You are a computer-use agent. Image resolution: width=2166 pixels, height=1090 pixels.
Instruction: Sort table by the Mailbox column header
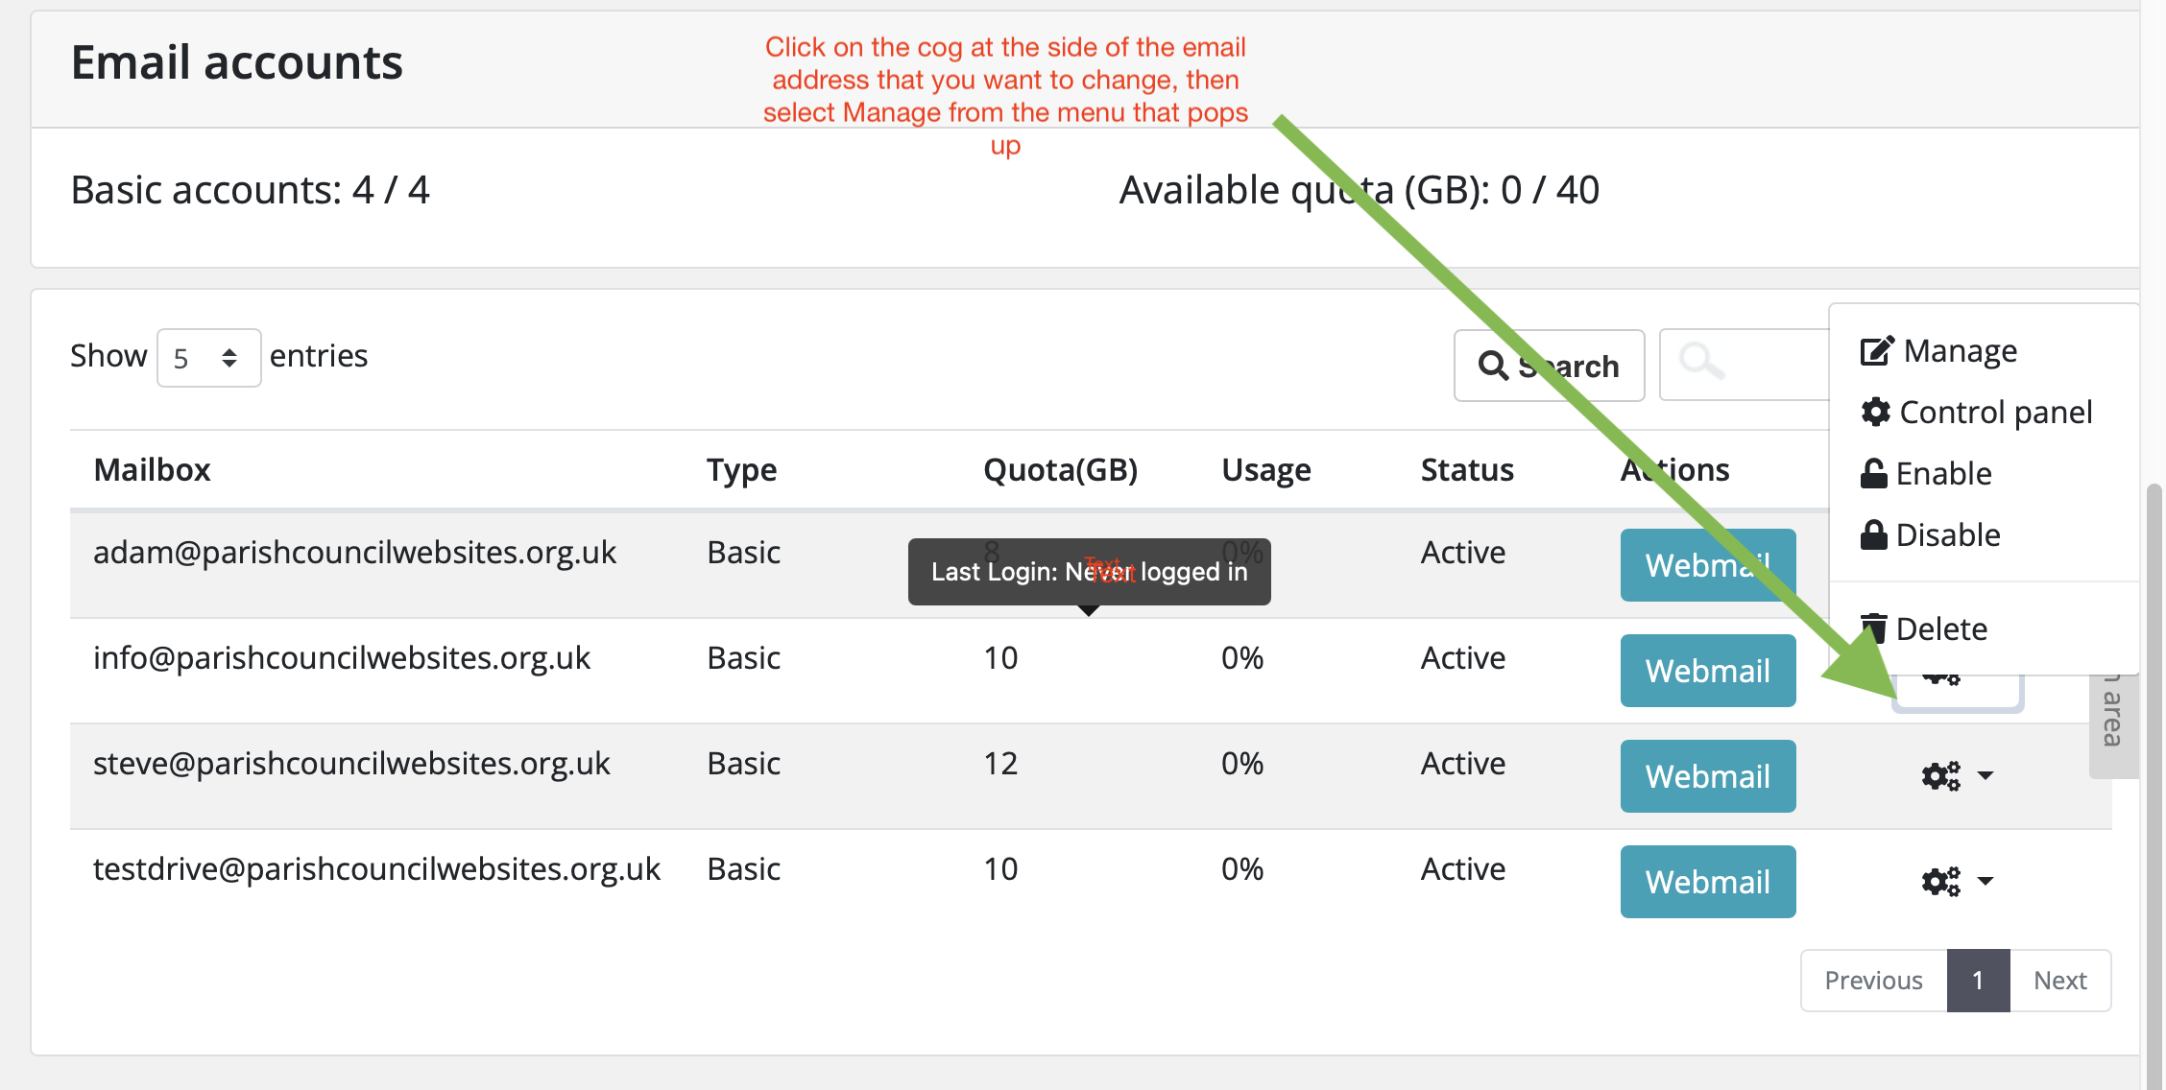pyautogui.click(x=152, y=470)
